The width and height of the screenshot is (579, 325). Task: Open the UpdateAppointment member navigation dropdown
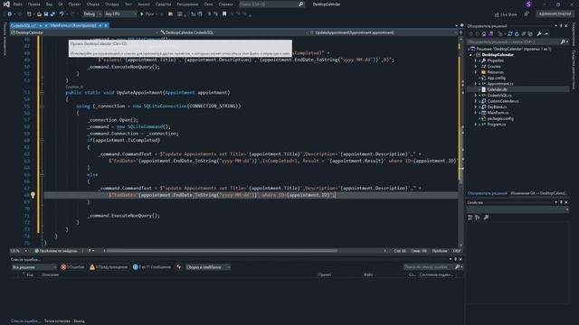[x=383, y=32]
